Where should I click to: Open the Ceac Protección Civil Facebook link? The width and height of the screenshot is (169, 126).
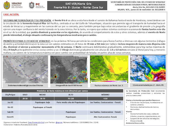click(x=36, y=122)
